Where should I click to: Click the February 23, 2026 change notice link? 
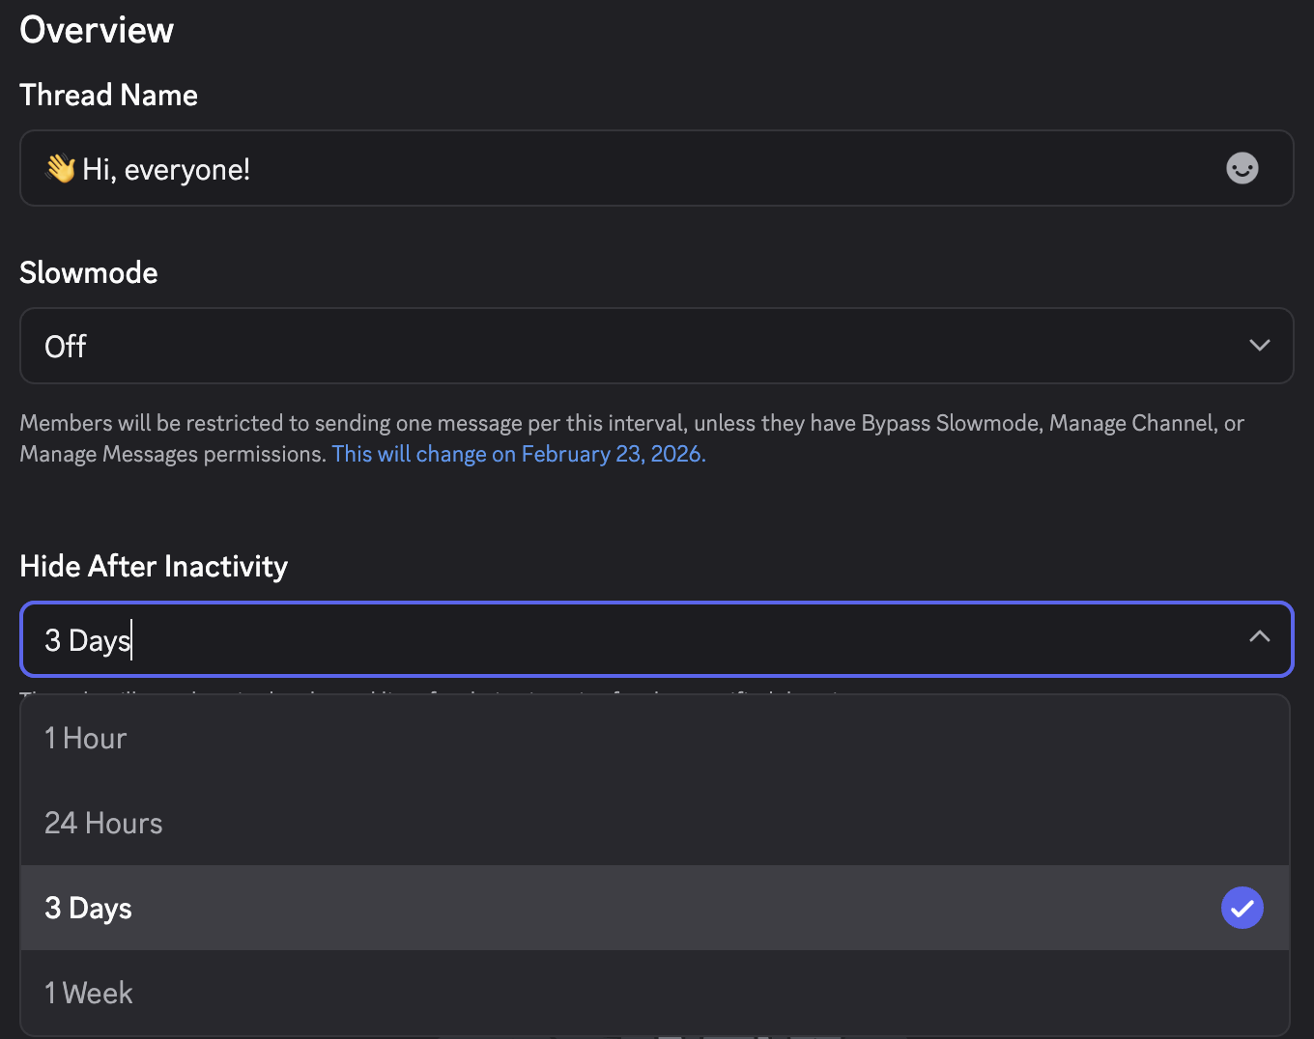[518, 453]
